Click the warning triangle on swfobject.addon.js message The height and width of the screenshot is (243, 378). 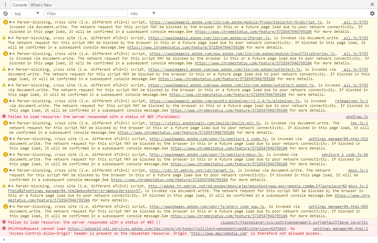click(4, 85)
